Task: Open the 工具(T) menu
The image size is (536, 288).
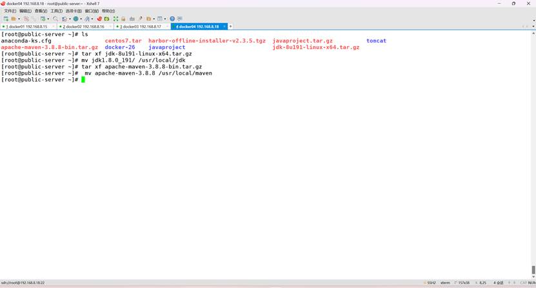Action: 56,11
